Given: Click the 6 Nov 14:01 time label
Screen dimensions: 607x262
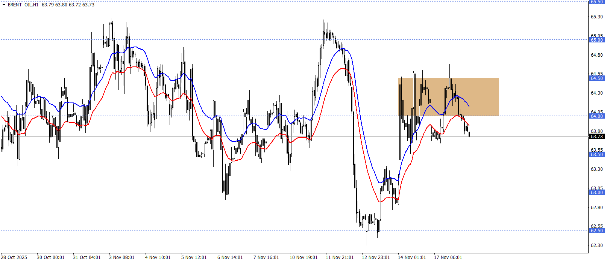Looking at the screenshot, I should 230,257.
